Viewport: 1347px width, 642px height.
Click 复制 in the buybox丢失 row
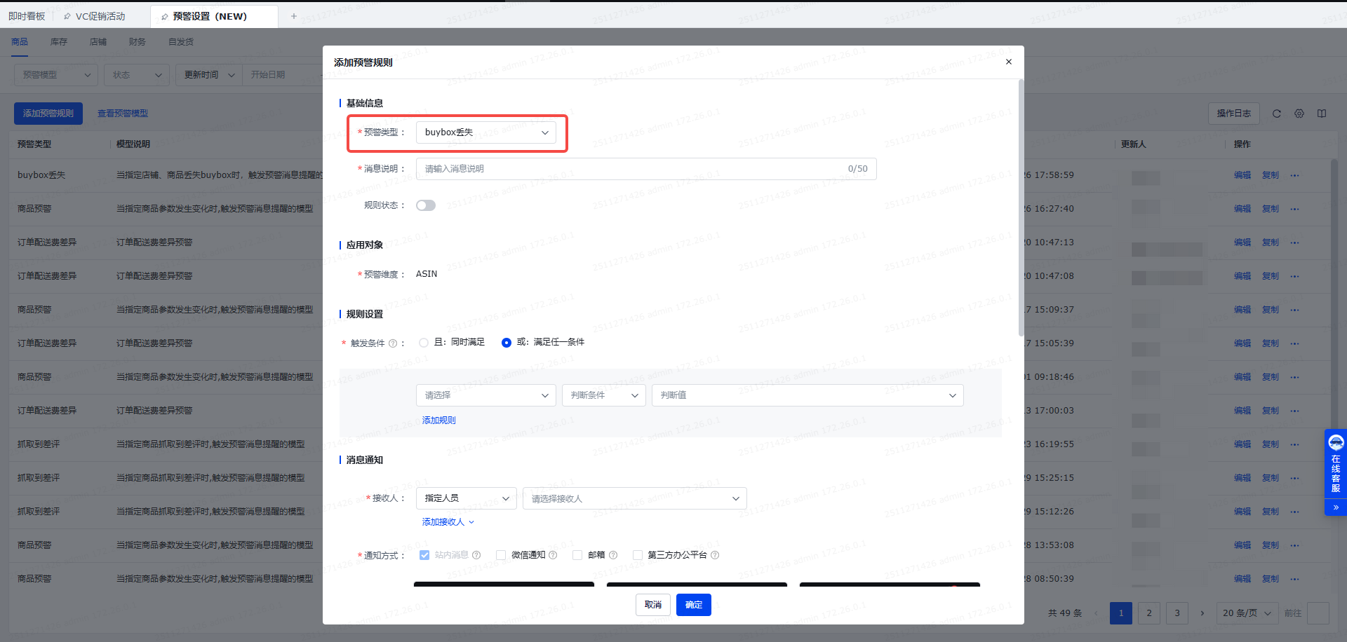point(1271,175)
